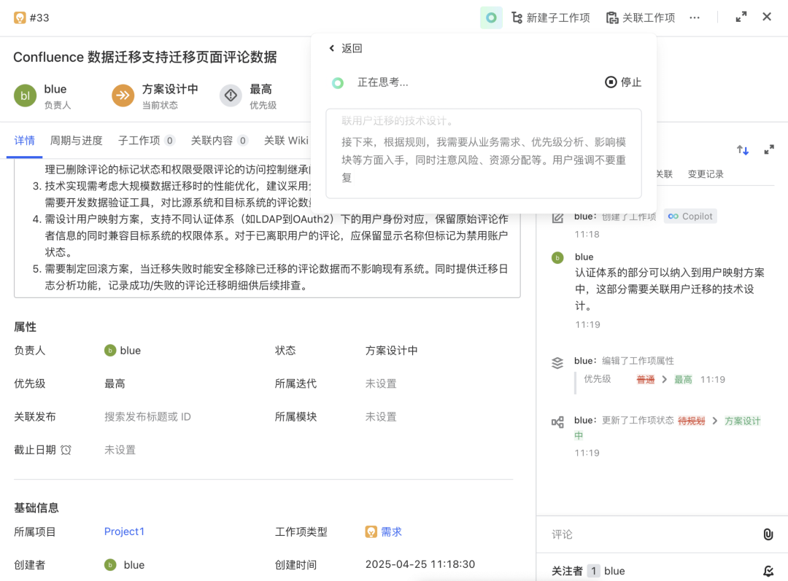The height and width of the screenshot is (581, 788).
Task: Expand the activity panel with diagonal arrows icon
Action: coord(769,149)
